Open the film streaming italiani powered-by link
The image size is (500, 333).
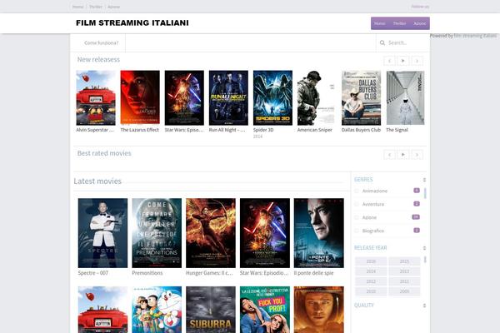[x=475, y=36]
